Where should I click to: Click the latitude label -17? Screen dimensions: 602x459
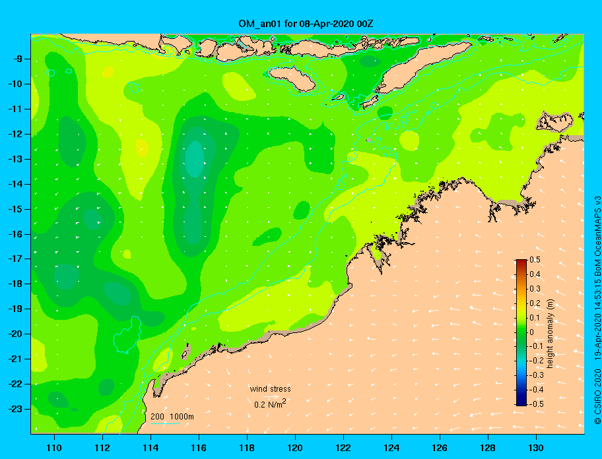point(15,259)
